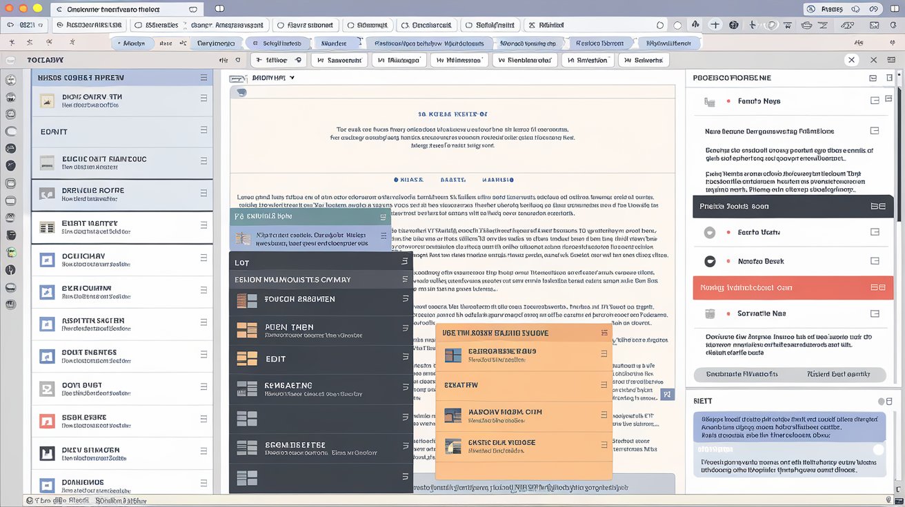Select the Danyimenga pill tab
The image size is (905, 507).
tap(216, 43)
